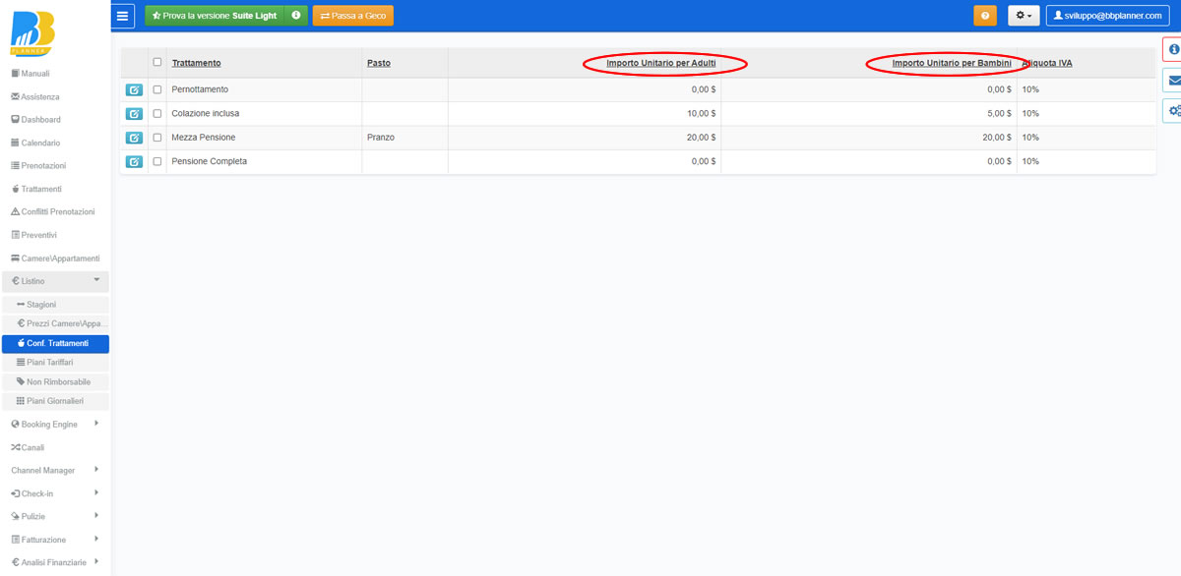This screenshot has height=576, width=1181.
Task: Open edit icon for Pernottamento row
Action: point(134,90)
